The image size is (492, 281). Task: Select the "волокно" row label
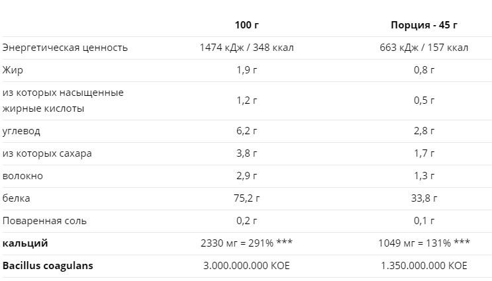click(x=23, y=176)
